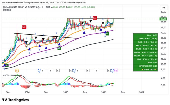Click the D dividend marker between two E markers

click(x=74, y=71)
